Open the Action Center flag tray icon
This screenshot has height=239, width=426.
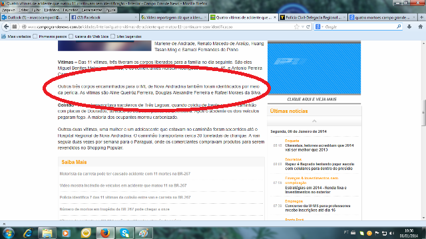[x=377, y=233]
